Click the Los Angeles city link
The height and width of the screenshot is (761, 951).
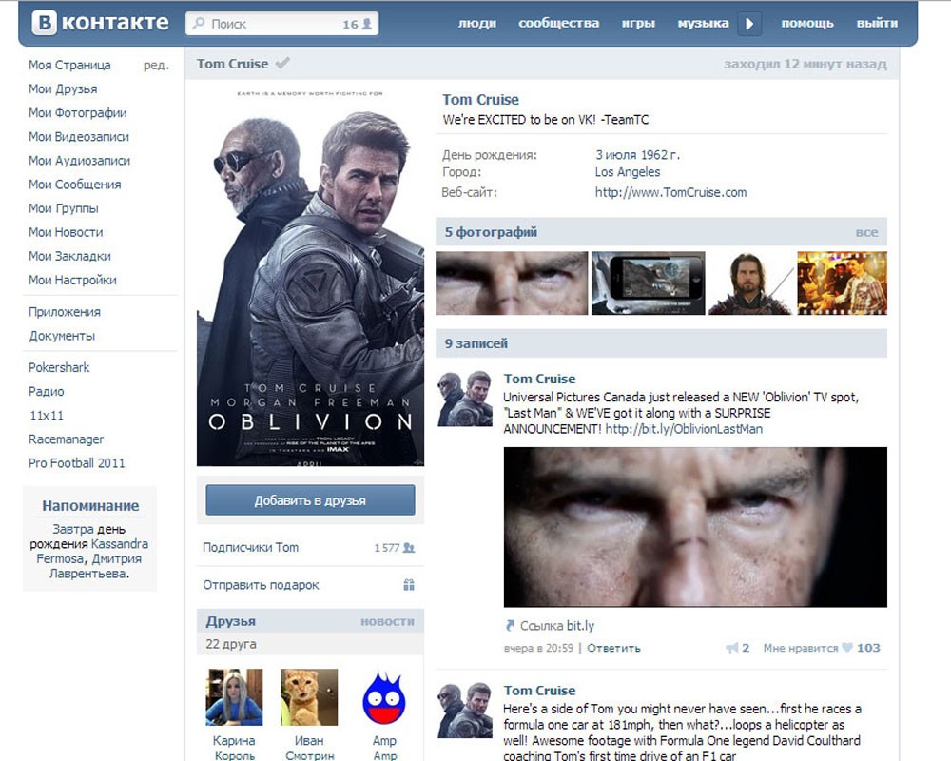627,172
